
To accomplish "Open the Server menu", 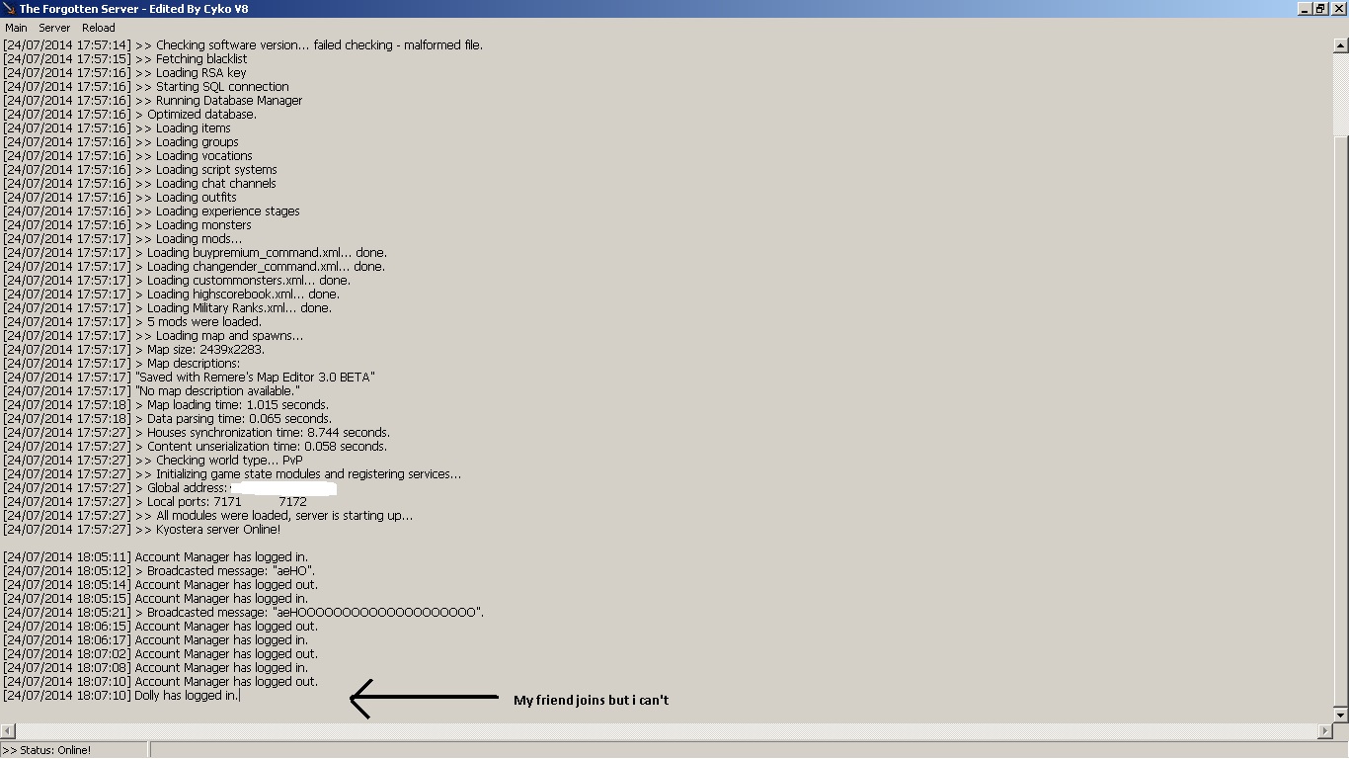I will coord(54,28).
